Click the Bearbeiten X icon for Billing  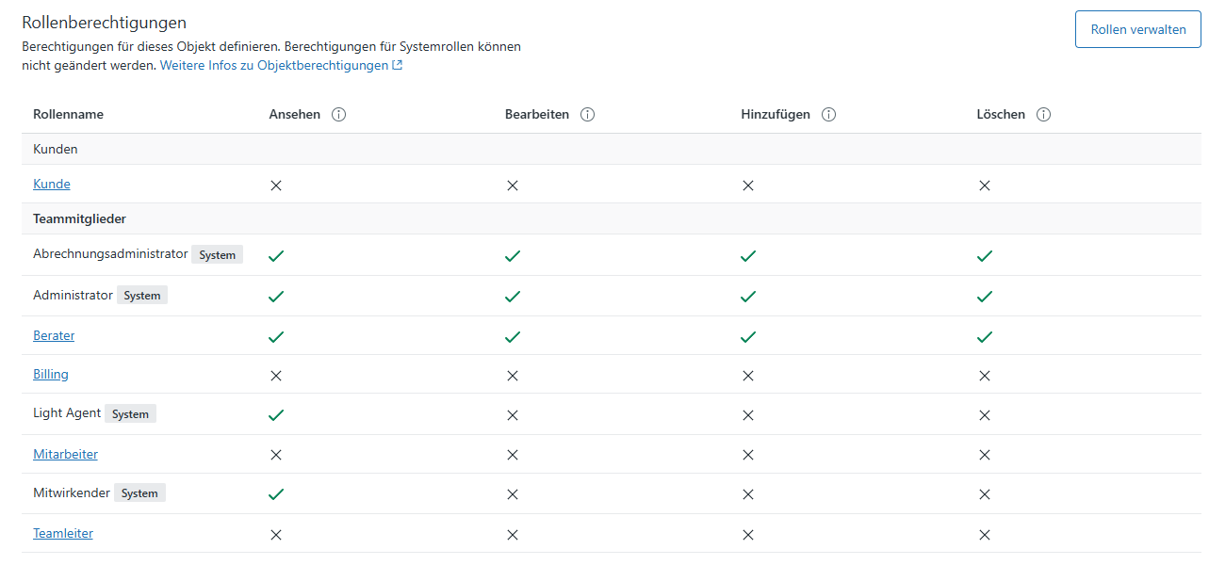(513, 376)
